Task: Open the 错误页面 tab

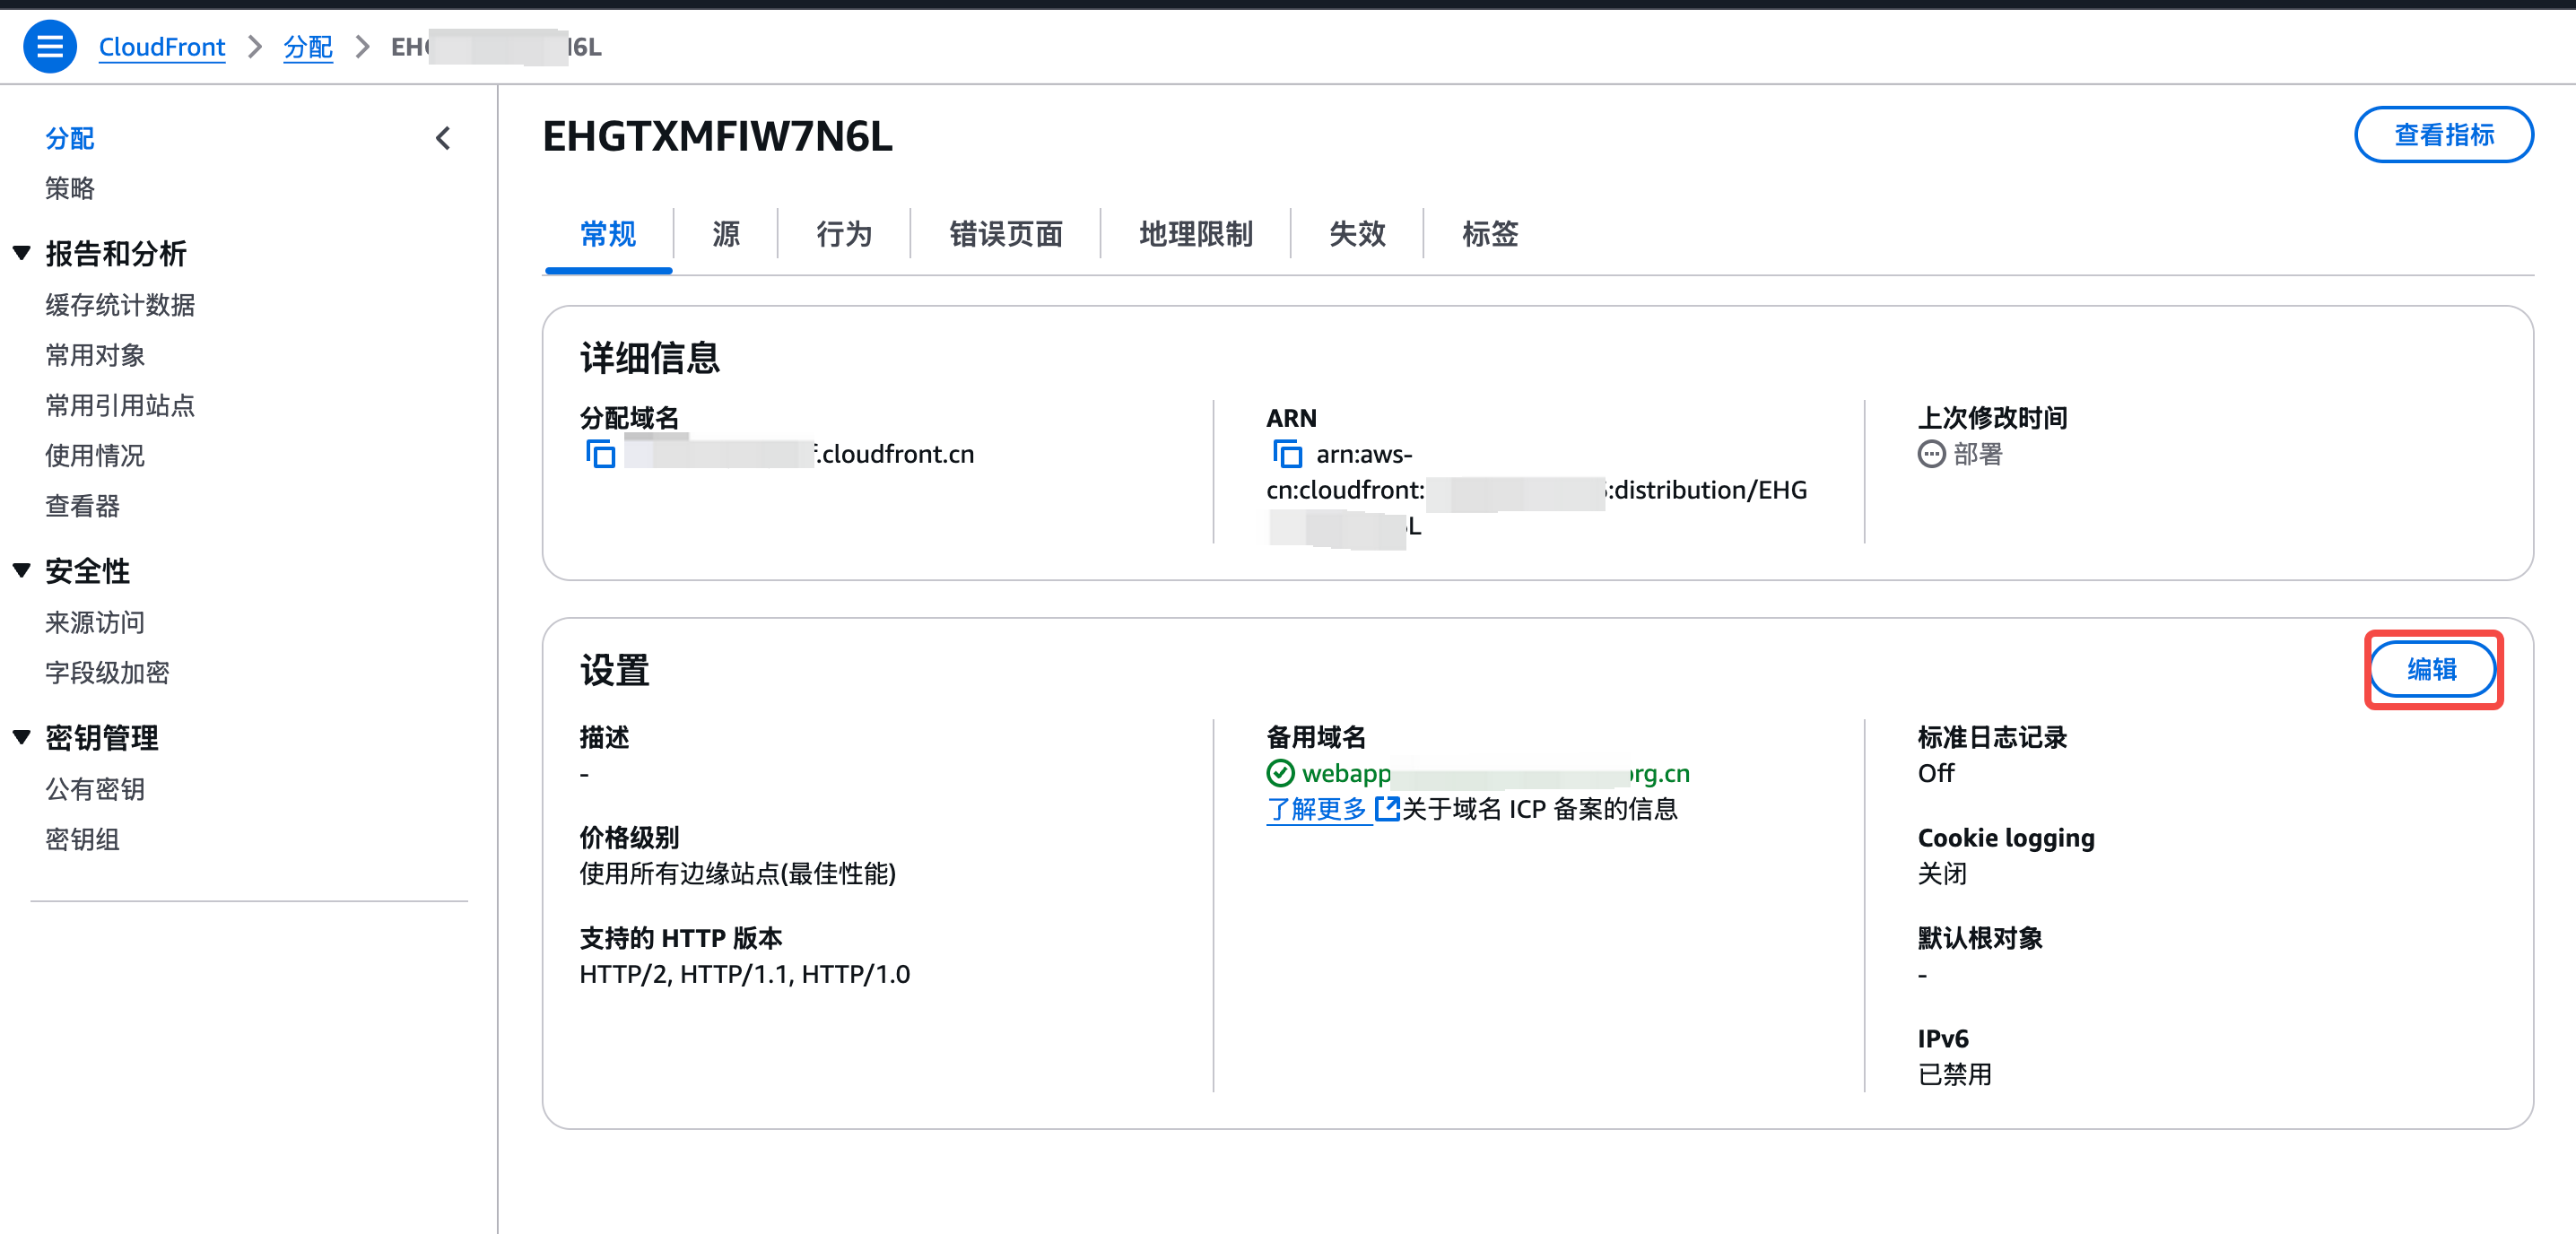Action: coord(1006,234)
